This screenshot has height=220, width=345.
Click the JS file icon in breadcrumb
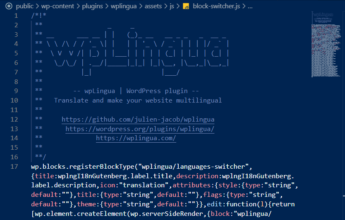click(186, 6)
